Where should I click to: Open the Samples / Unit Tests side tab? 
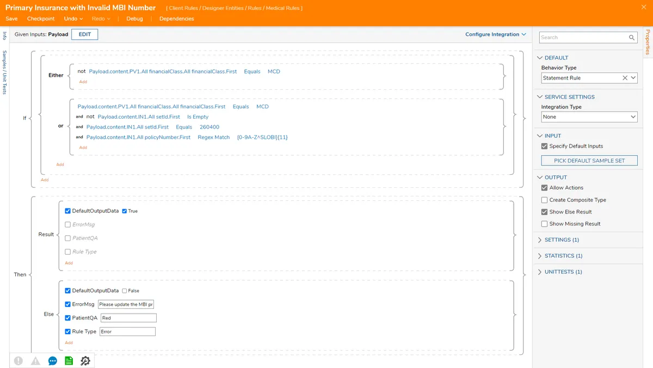[4, 72]
